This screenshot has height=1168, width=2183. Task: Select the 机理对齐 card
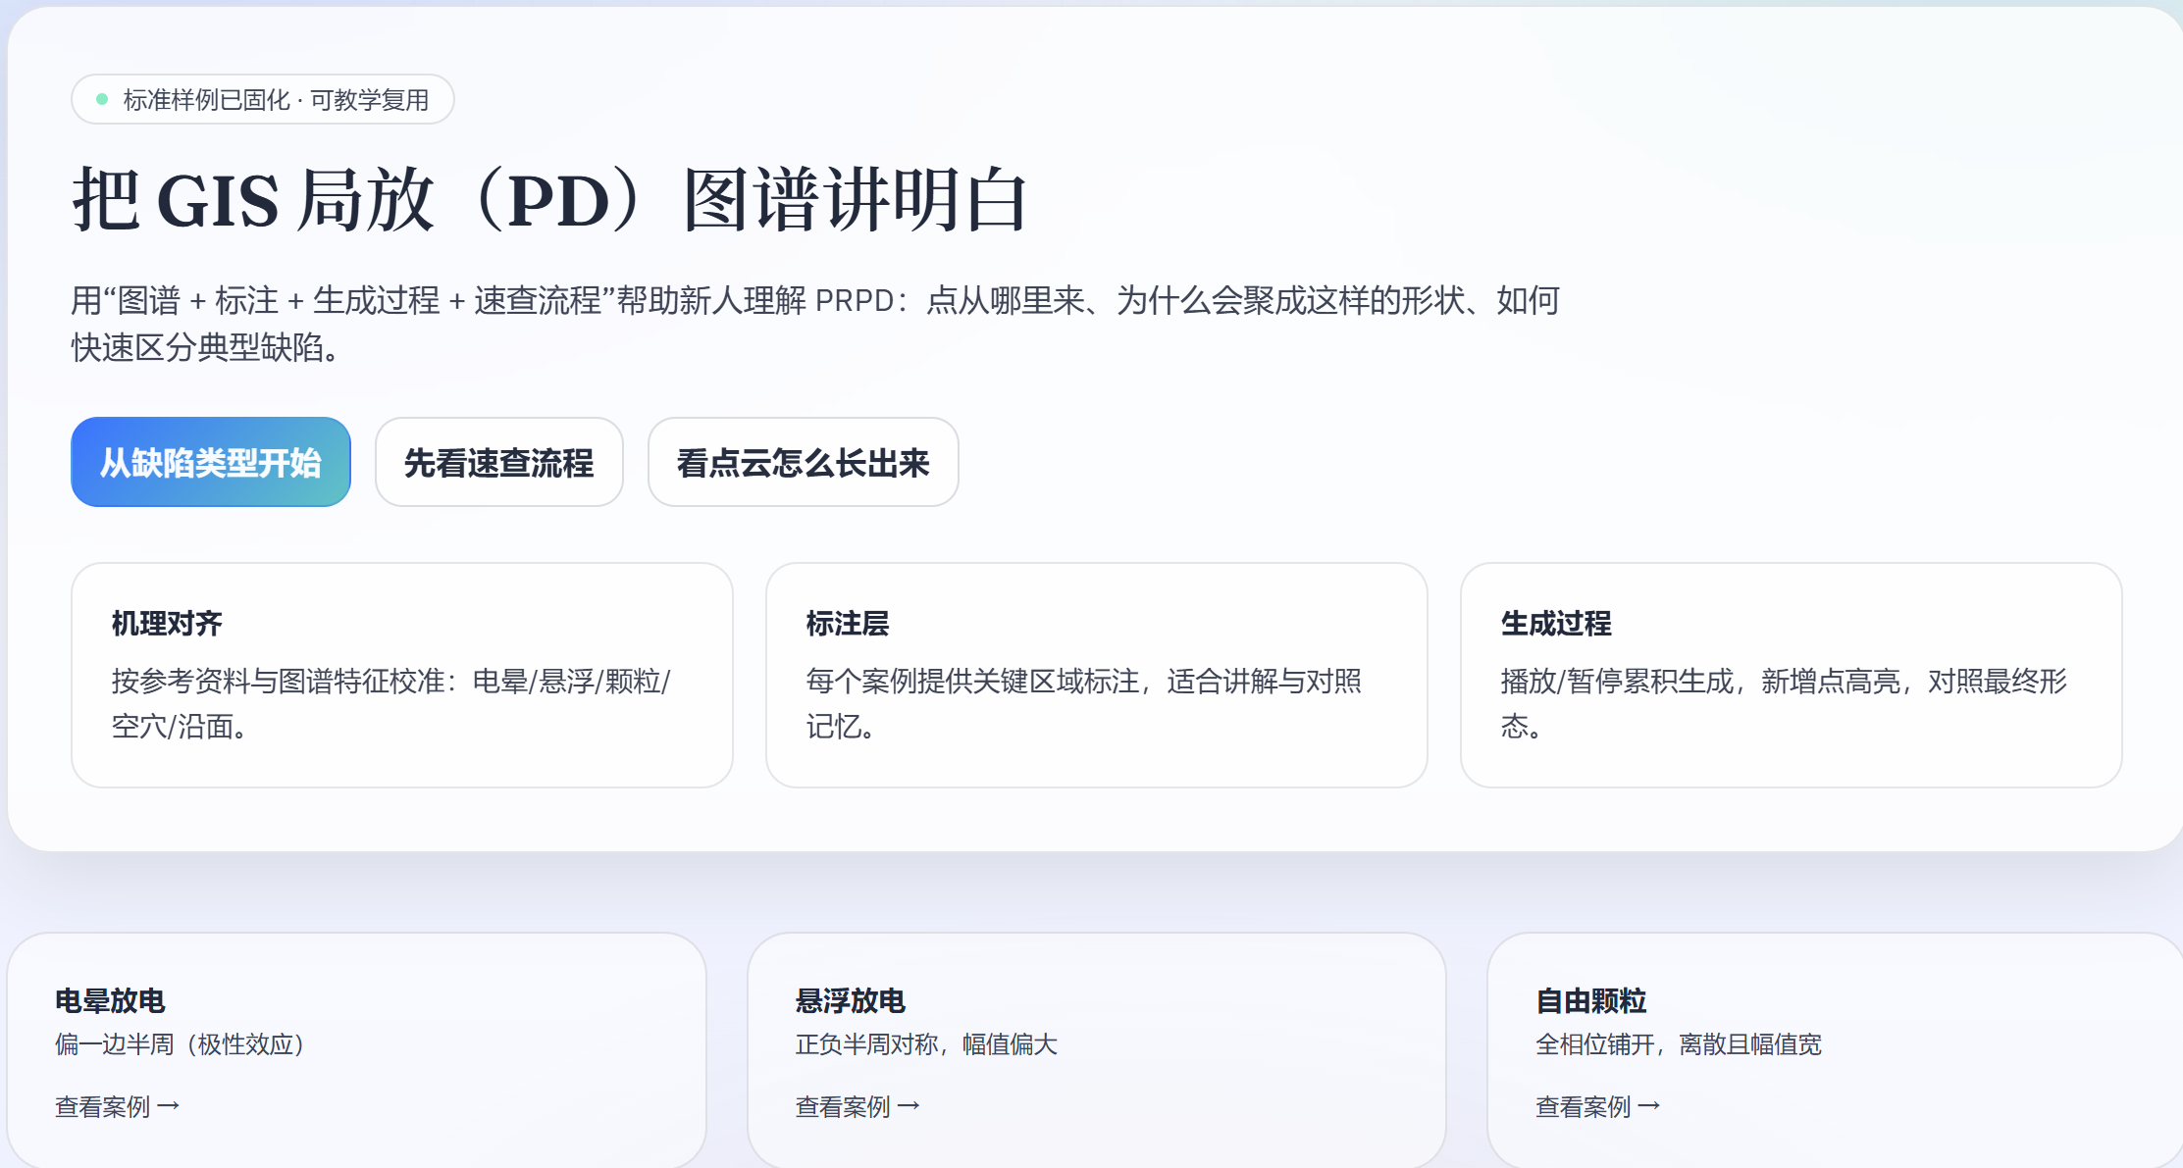pos(401,674)
